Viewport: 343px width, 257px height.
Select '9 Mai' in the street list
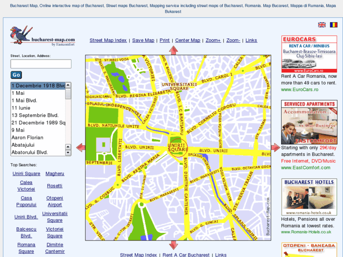point(38,130)
